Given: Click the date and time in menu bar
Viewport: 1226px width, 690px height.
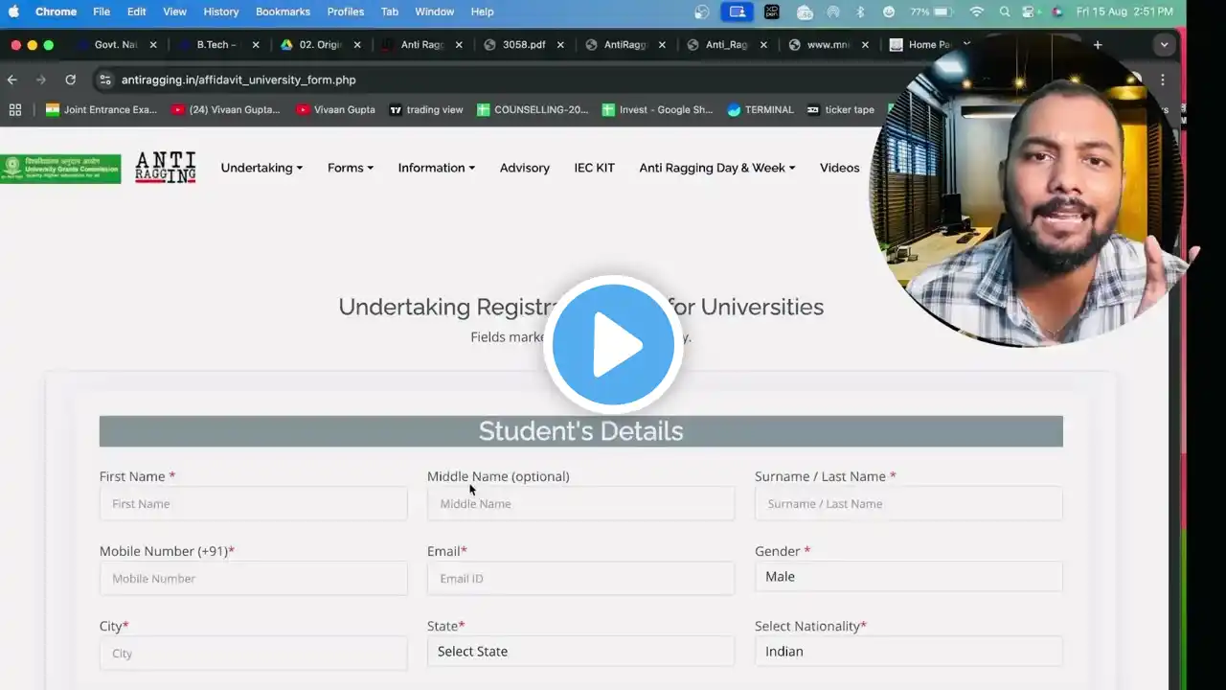Looking at the screenshot, I should (x=1124, y=11).
